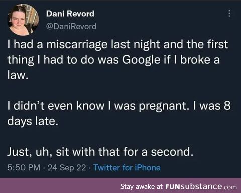
Task: Open the three-dot more options menu
Action: pos(229,14)
